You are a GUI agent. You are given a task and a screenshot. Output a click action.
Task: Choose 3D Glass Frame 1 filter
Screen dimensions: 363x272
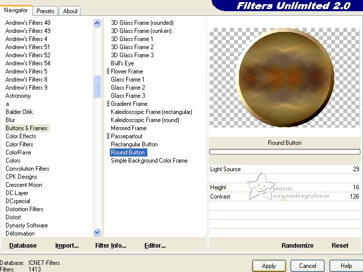click(132, 39)
